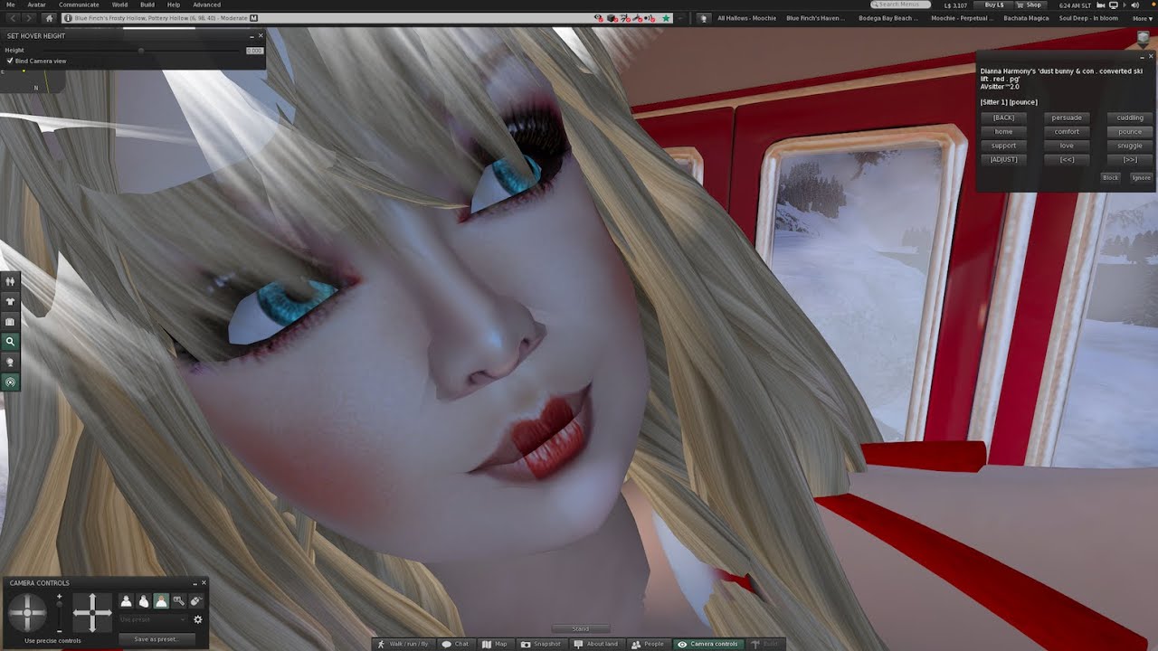Select the side view camera preset icon

(x=143, y=601)
